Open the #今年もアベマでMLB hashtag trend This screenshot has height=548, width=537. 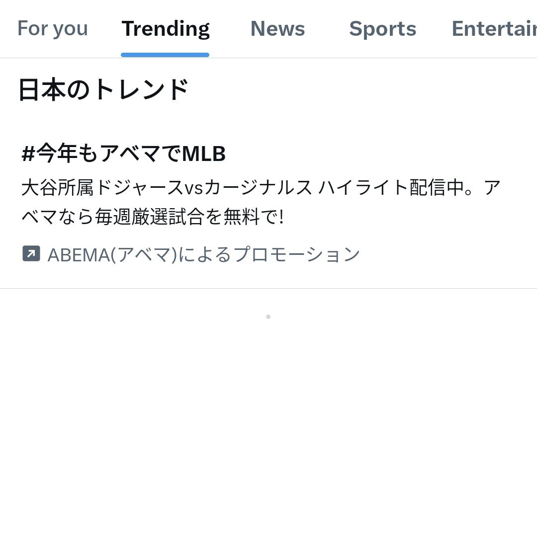tap(123, 154)
